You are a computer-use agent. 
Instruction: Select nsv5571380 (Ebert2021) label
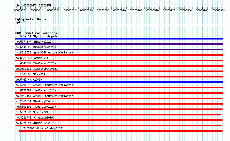(33, 112)
